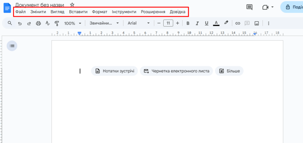This screenshot has height=143, width=303.
Task: Insert a link with chain icon
Action: [x=237, y=24]
